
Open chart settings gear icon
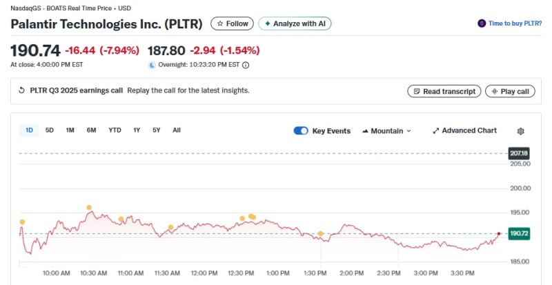point(521,131)
